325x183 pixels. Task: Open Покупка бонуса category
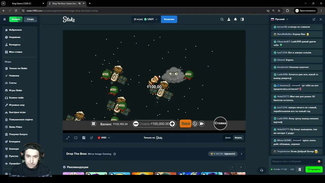click(20, 134)
